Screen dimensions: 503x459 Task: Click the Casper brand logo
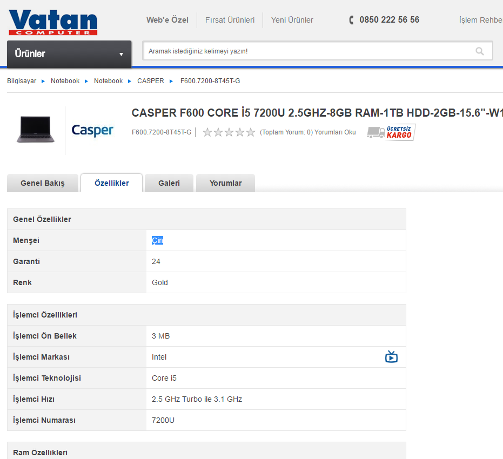[92, 130]
